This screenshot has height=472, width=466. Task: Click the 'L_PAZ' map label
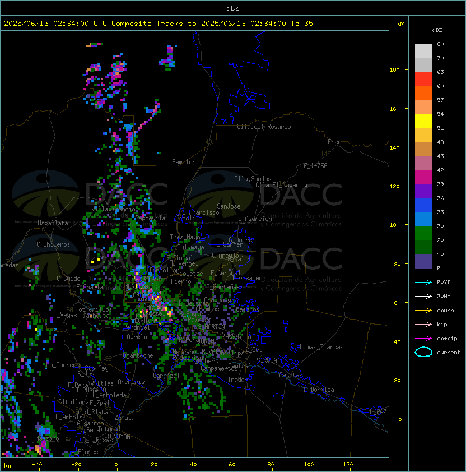[378, 412]
